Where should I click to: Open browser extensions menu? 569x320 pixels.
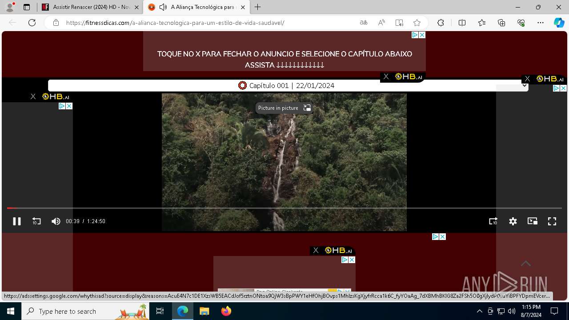(x=441, y=23)
